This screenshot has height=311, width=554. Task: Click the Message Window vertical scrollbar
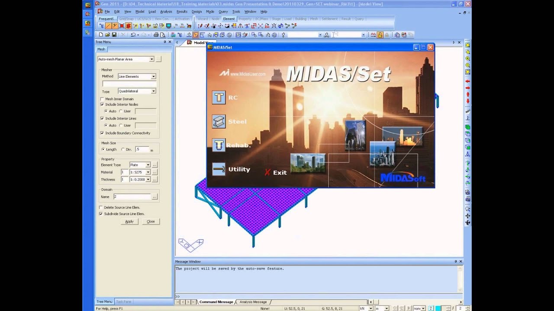(x=461, y=279)
